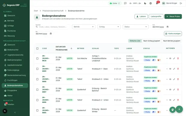
Task: Open the help book icon in top bar
Action: pyautogui.click(x=125, y=3)
